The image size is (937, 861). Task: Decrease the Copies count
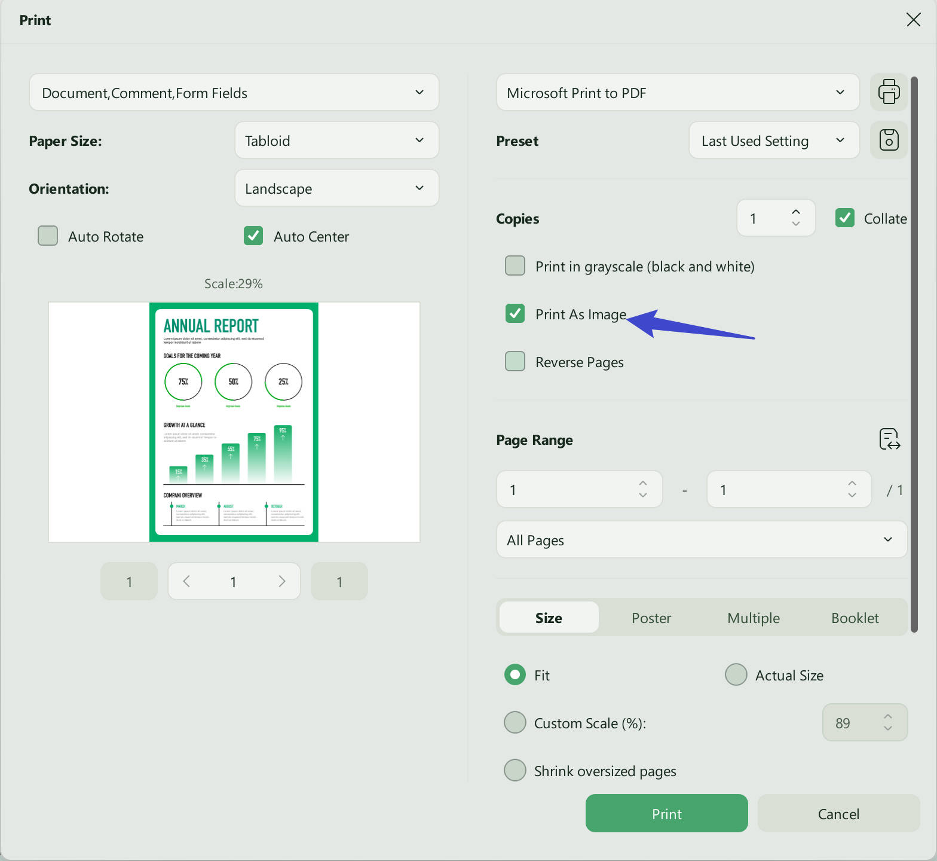[x=795, y=224]
